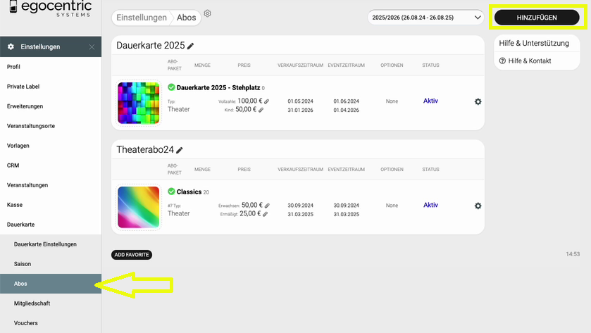The image size is (591, 333).
Task: Open gear settings for Dauerkarte 2025 - Stehplatz
Action: pyautogui.click(x=478, y=101)
